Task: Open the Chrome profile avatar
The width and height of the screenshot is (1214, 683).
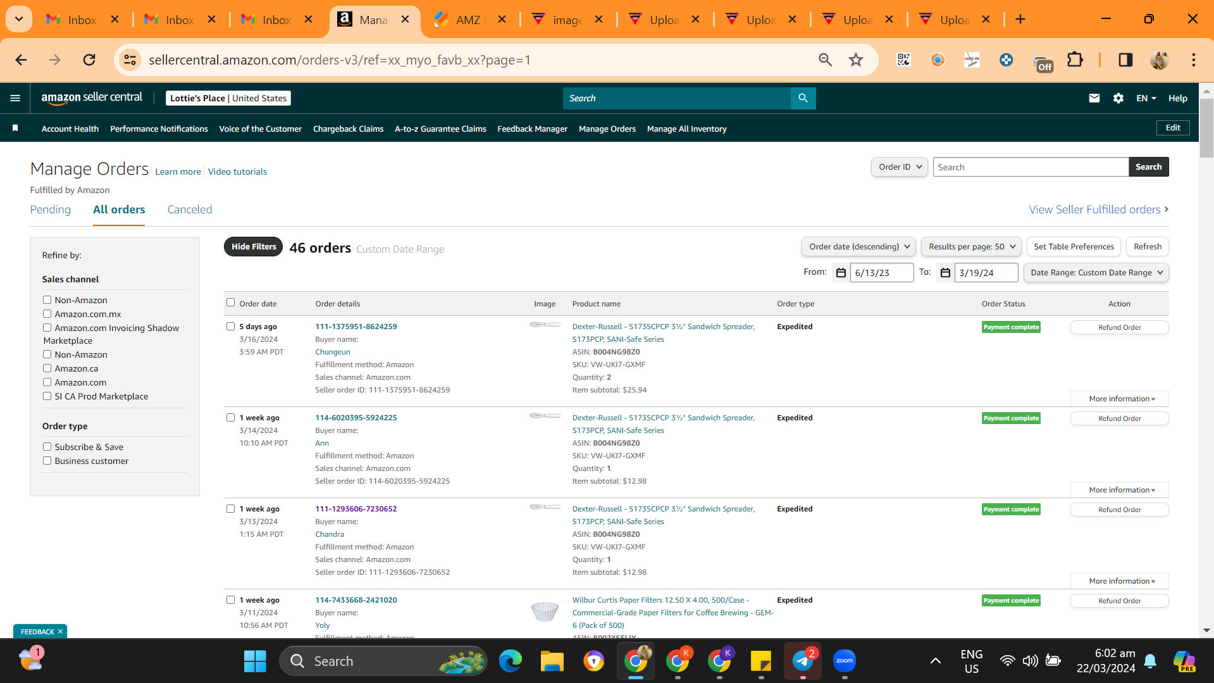Action: click(x=1160, y=60)
